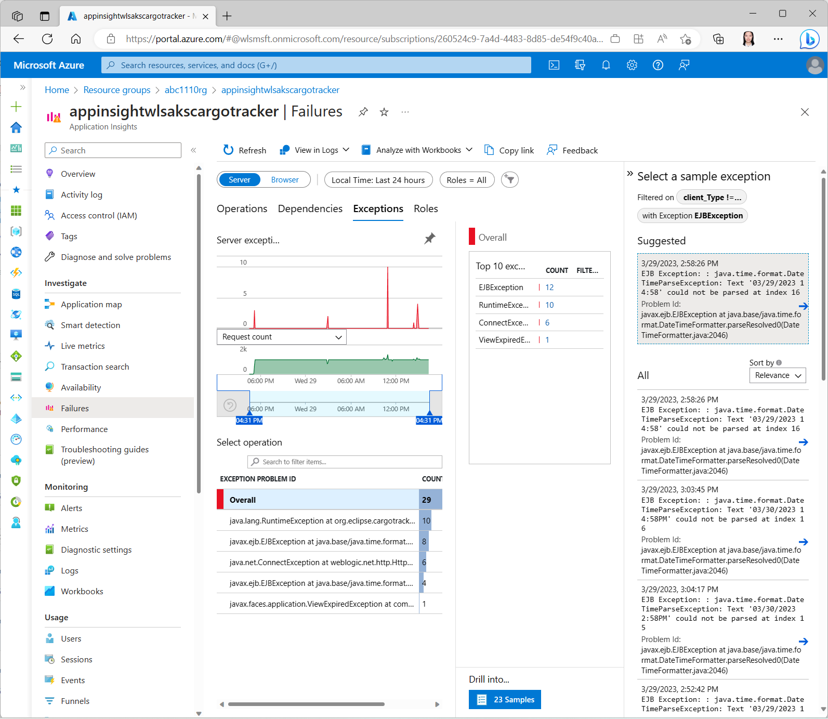The width and height of the screenshot is (828, 719).
Task: Open Azure Cloud Shell icon
Action: click(554, 65)
